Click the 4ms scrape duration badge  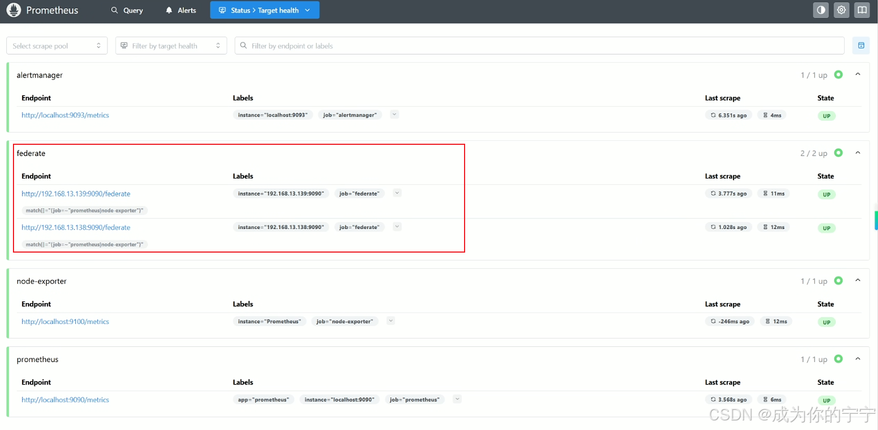point(772,115)
